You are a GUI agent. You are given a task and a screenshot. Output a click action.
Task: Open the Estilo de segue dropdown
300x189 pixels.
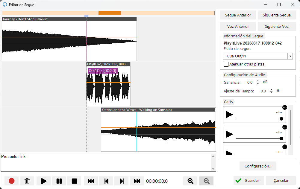290,56
